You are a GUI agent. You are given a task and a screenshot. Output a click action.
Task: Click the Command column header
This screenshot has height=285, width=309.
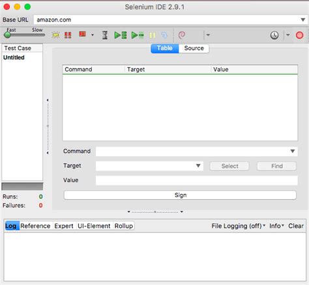(x=93, y=70)
